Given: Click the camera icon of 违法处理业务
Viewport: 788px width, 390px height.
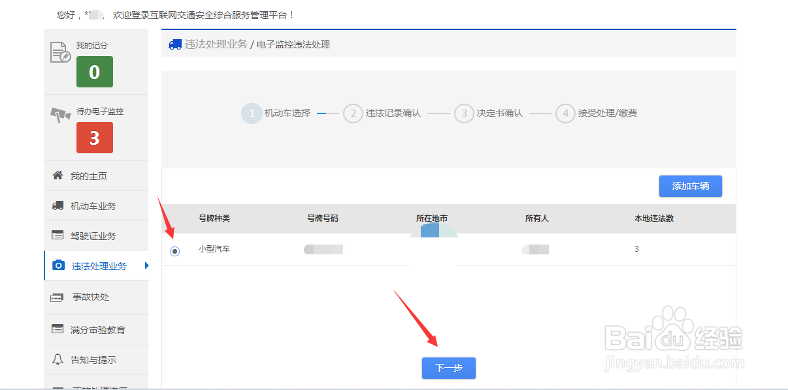Looking at the screenshot, I should [57, 265].
